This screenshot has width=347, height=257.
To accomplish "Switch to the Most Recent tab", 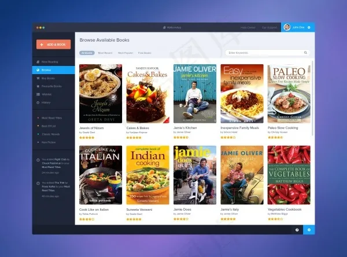I will (x=105, y=53).
